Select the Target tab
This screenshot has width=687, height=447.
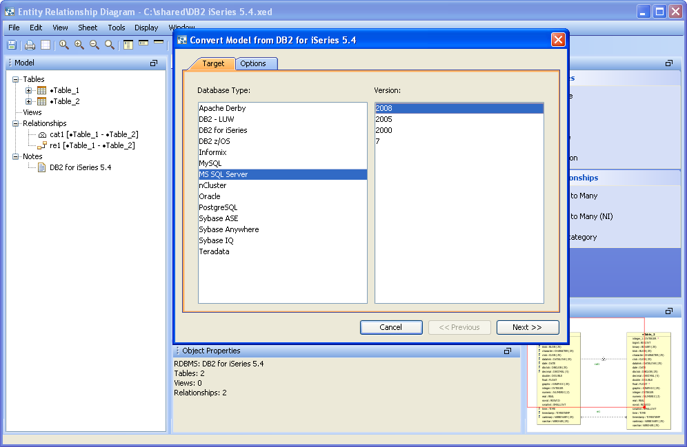(213, 63)
